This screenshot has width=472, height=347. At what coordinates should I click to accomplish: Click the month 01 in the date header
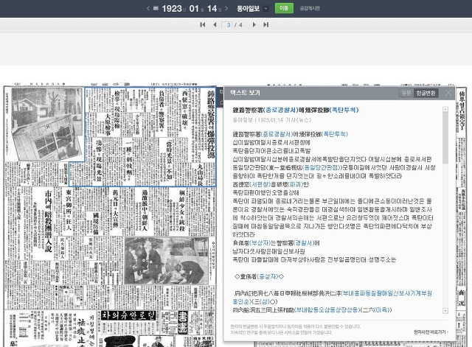point(194,8)
